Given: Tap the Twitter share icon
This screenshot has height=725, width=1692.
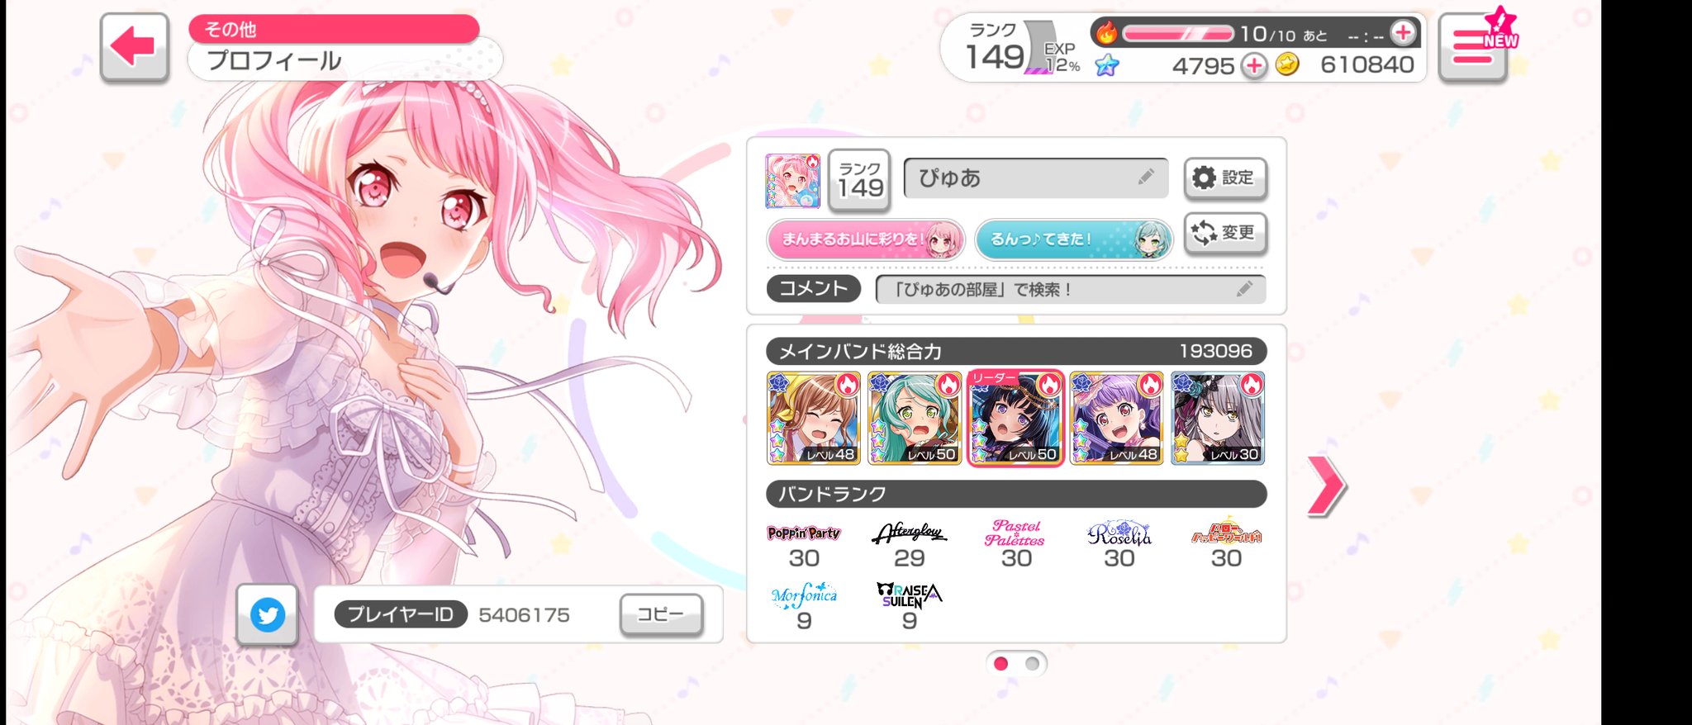Looking at the screenshot, I should (267, 614).
